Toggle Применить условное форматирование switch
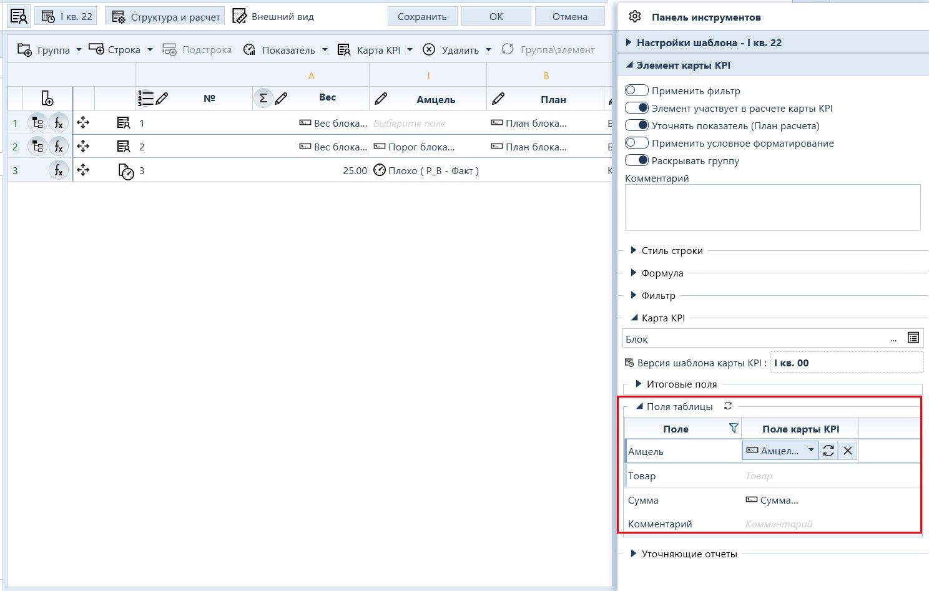929x591 pixels. coord(637,143)
